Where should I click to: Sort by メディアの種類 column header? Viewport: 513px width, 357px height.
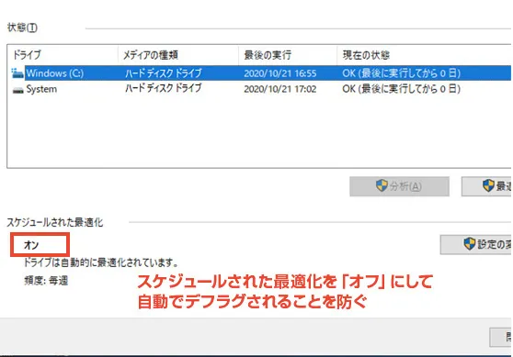point(151,55)
